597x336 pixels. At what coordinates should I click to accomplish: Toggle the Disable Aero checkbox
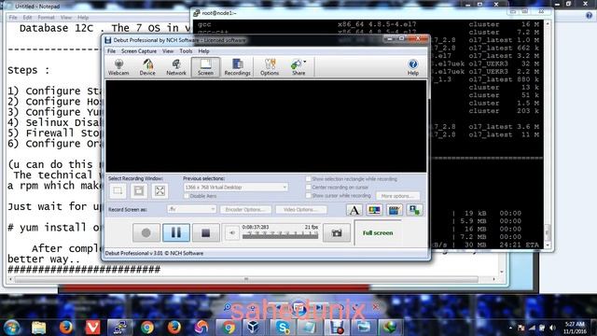(187, 196)
